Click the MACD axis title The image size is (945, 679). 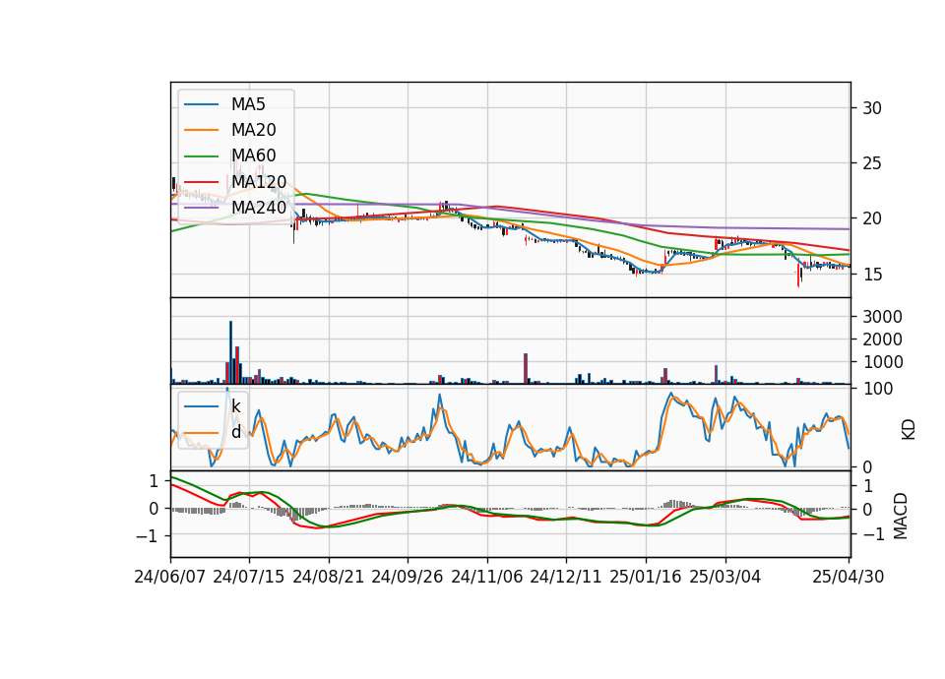[x=901, y=516]
